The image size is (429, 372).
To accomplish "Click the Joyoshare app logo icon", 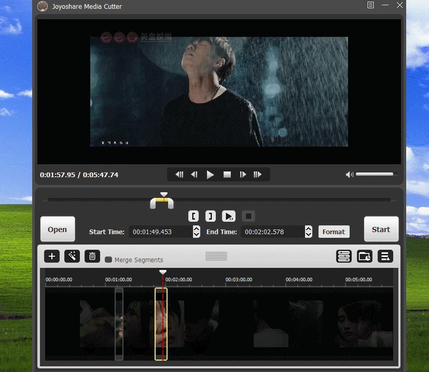I will click(43, 6).
